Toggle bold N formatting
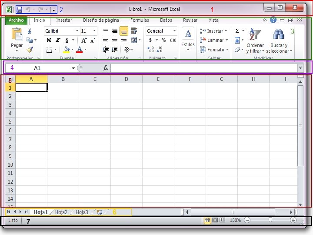313x235 pixels. tap(49, 40)
